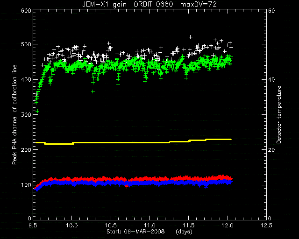Click the left y-axis tick label 600
The image size is (299, 239).
[x=26, y=11]
